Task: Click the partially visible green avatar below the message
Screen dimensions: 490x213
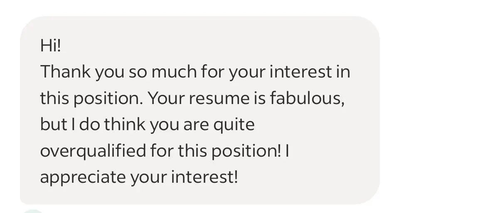Action: (x=33, y=211)
